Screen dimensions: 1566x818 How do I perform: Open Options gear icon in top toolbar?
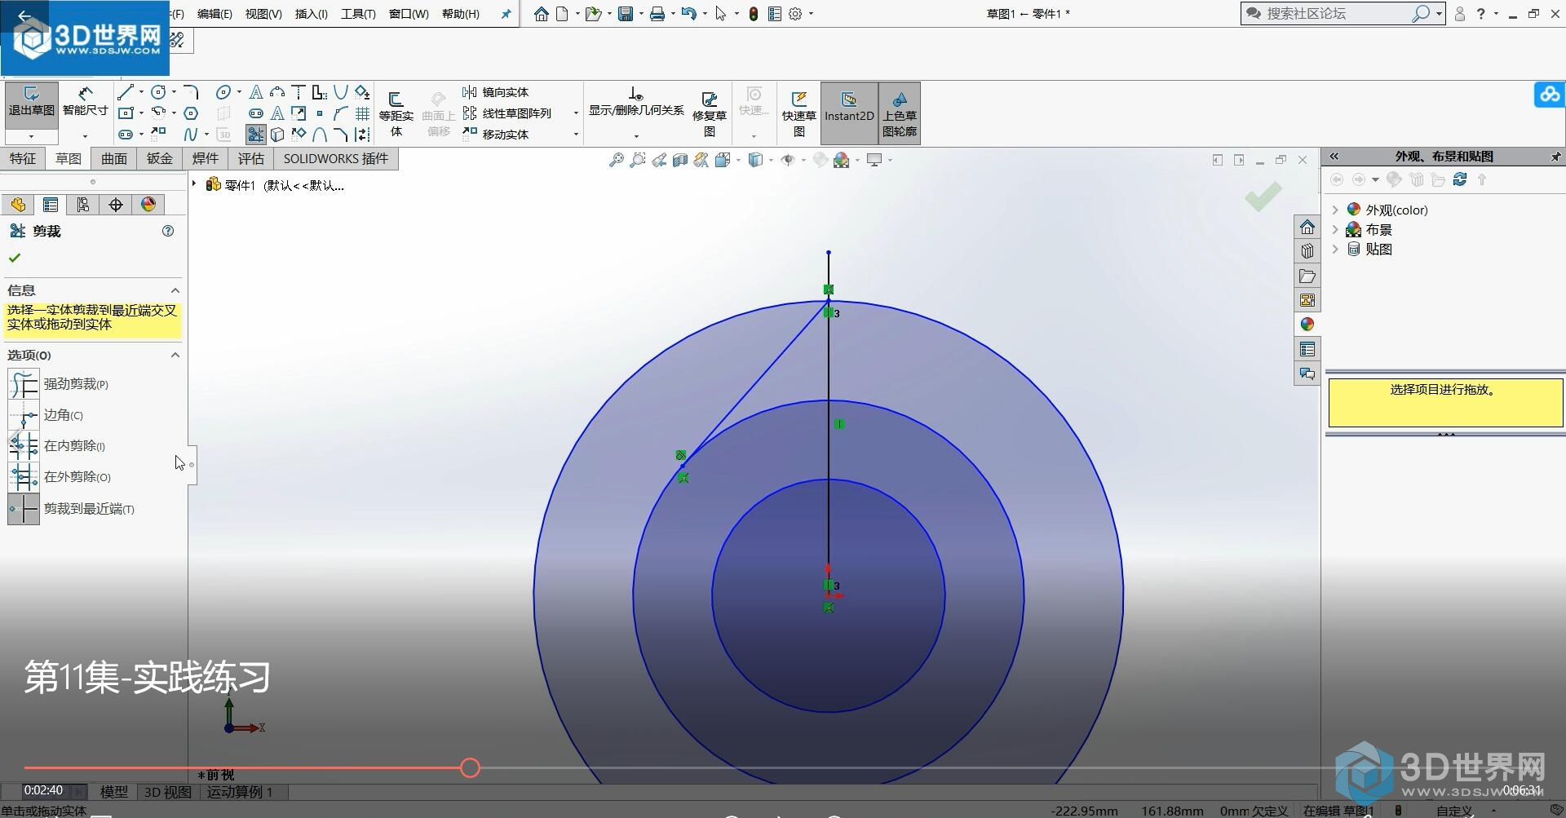point(795,14)
